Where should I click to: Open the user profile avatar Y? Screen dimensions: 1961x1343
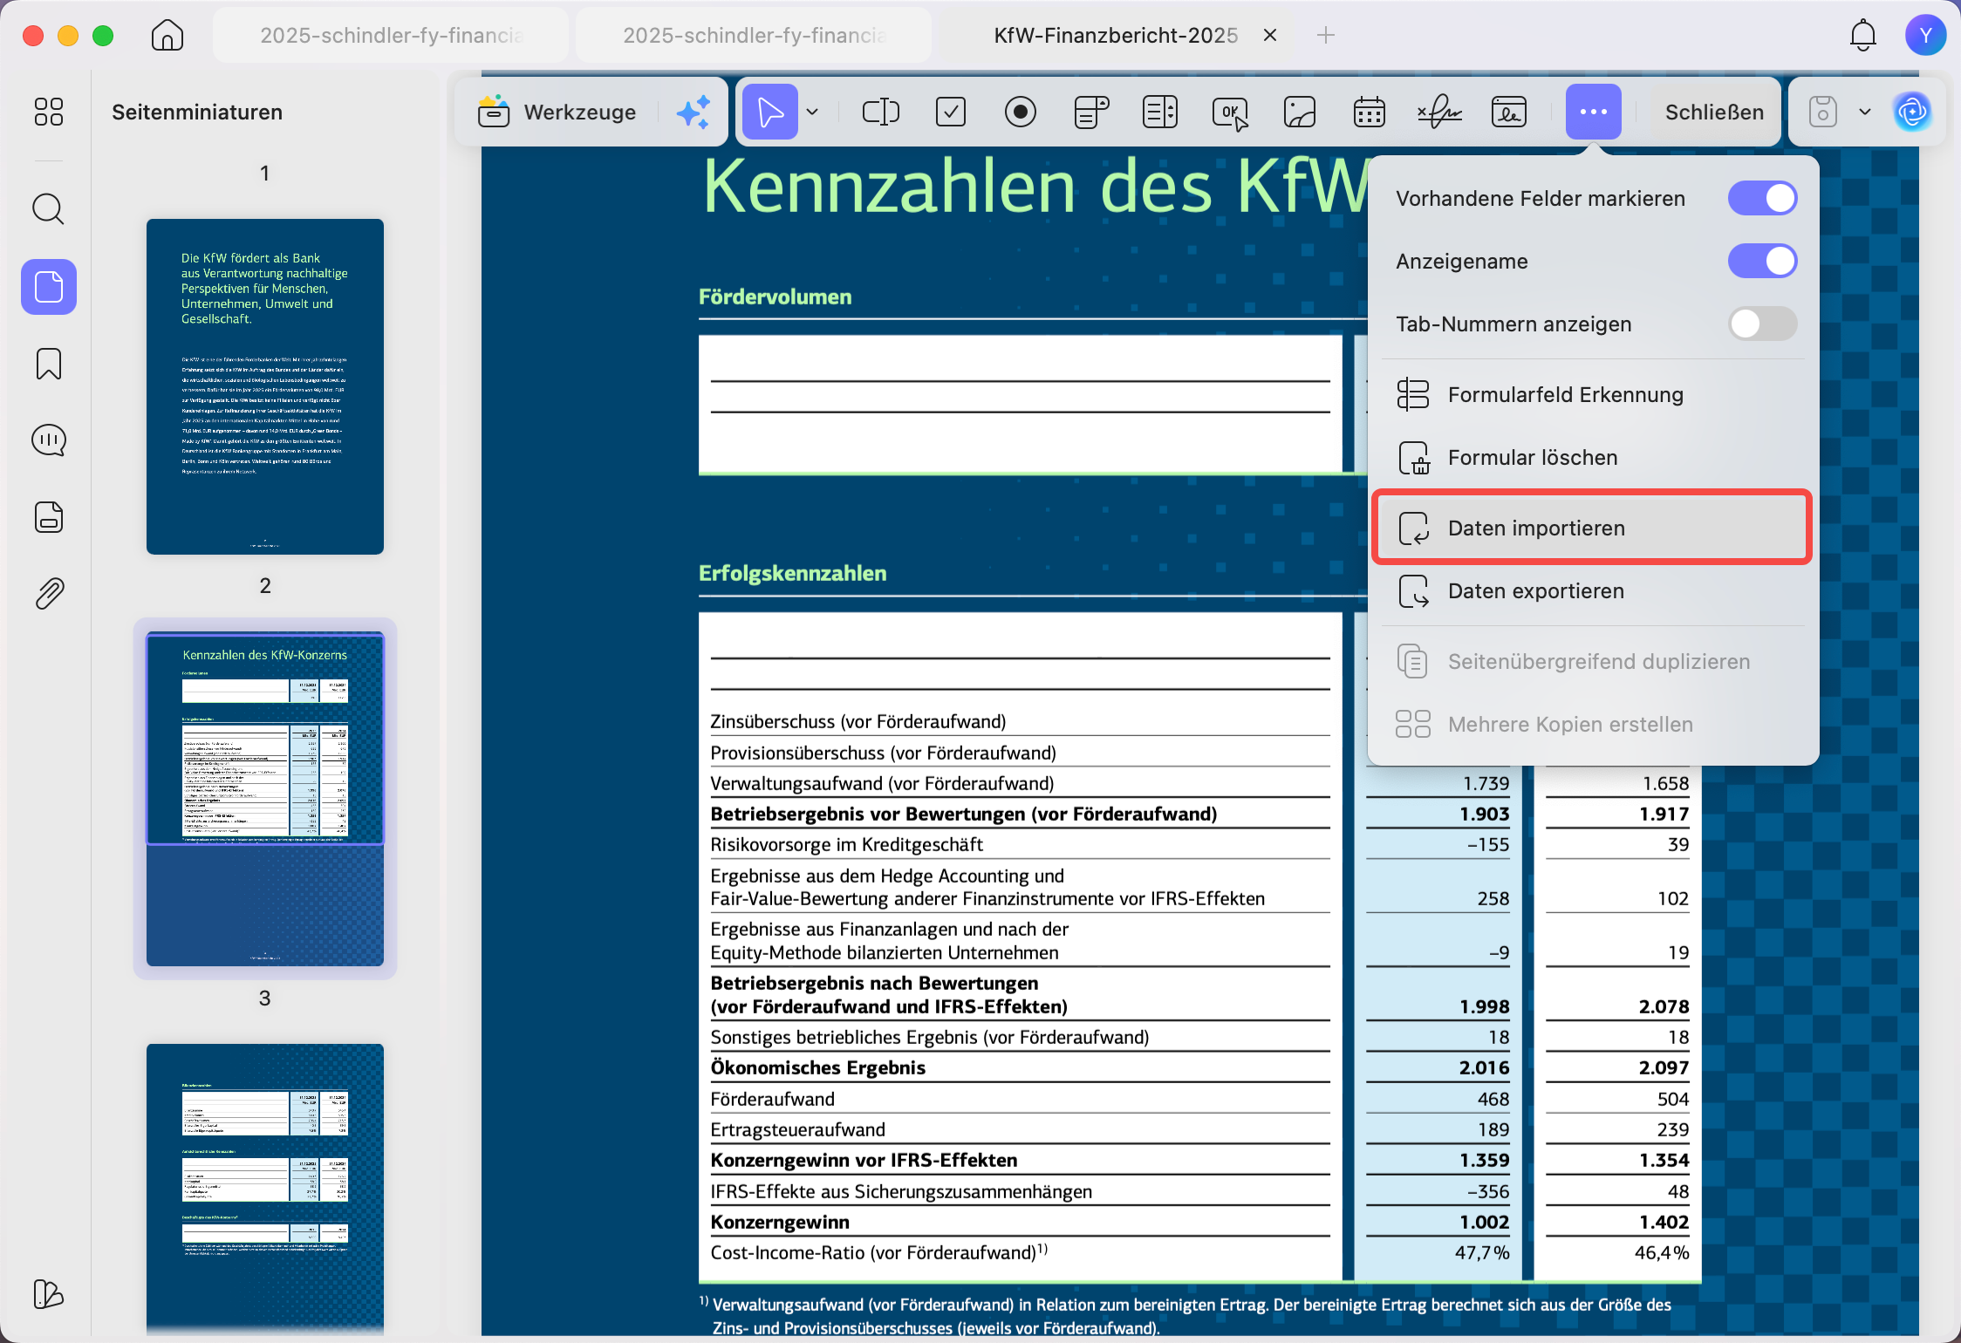(x=1925, y=35)
